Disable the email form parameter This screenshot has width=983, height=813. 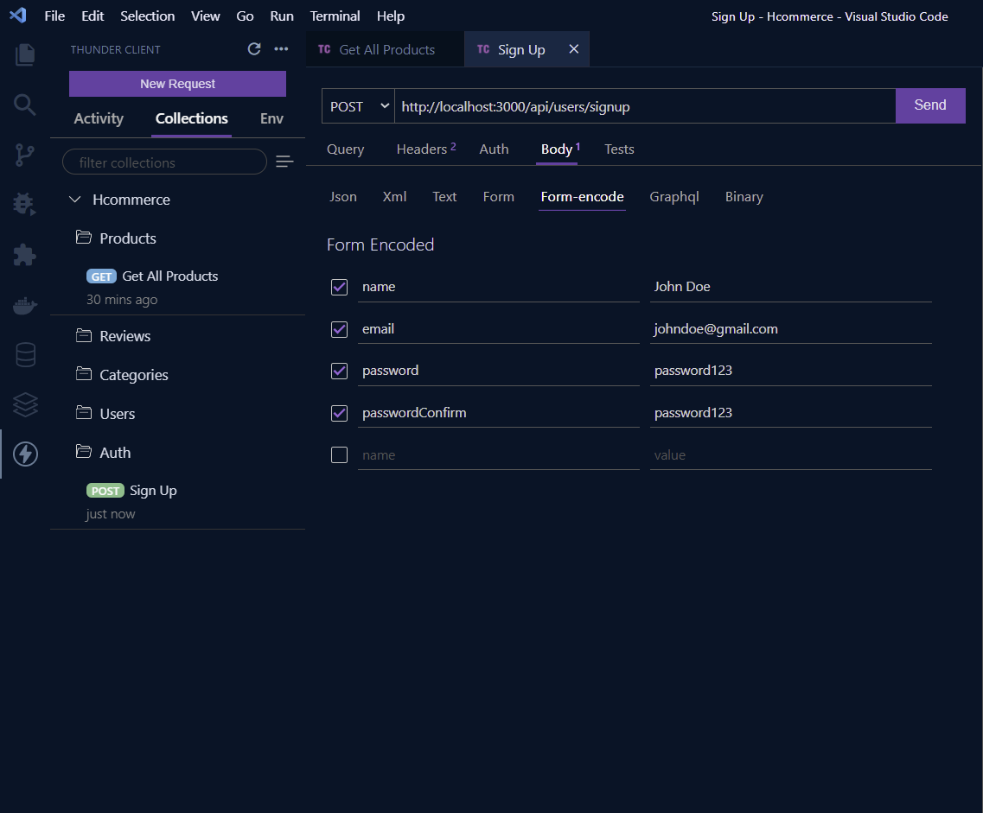339,328
